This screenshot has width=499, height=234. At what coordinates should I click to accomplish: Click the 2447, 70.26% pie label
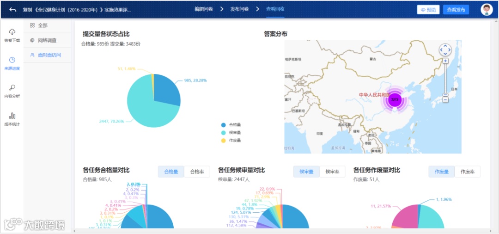point(111,121)
